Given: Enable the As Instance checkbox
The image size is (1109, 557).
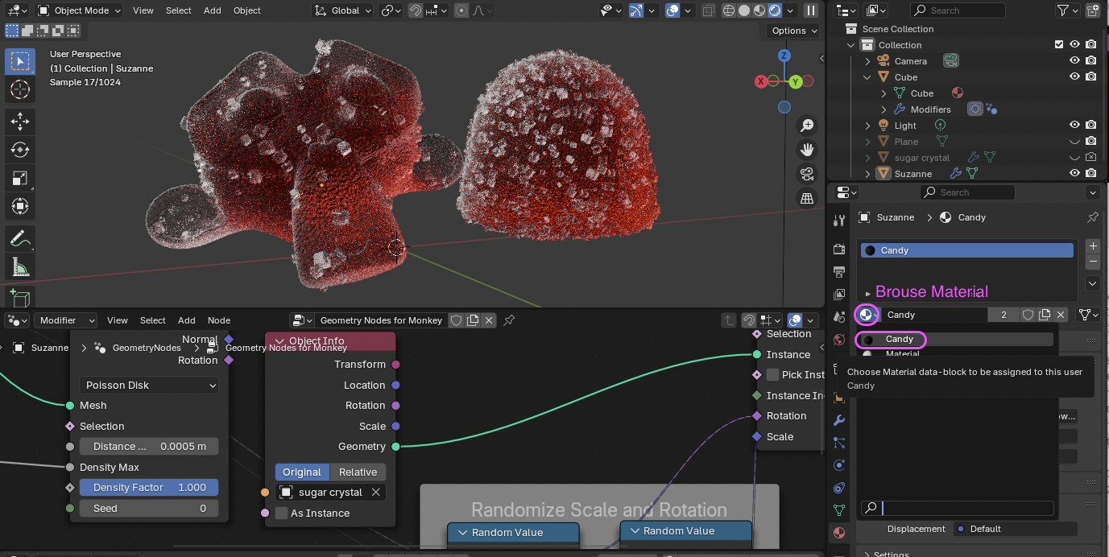Looking at the screenshot, I should [281, 514].
